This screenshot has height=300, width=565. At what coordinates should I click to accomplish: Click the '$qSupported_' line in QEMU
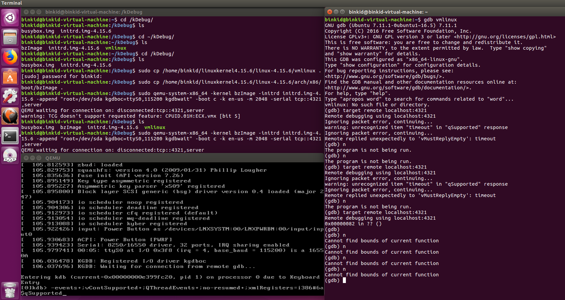44,293
